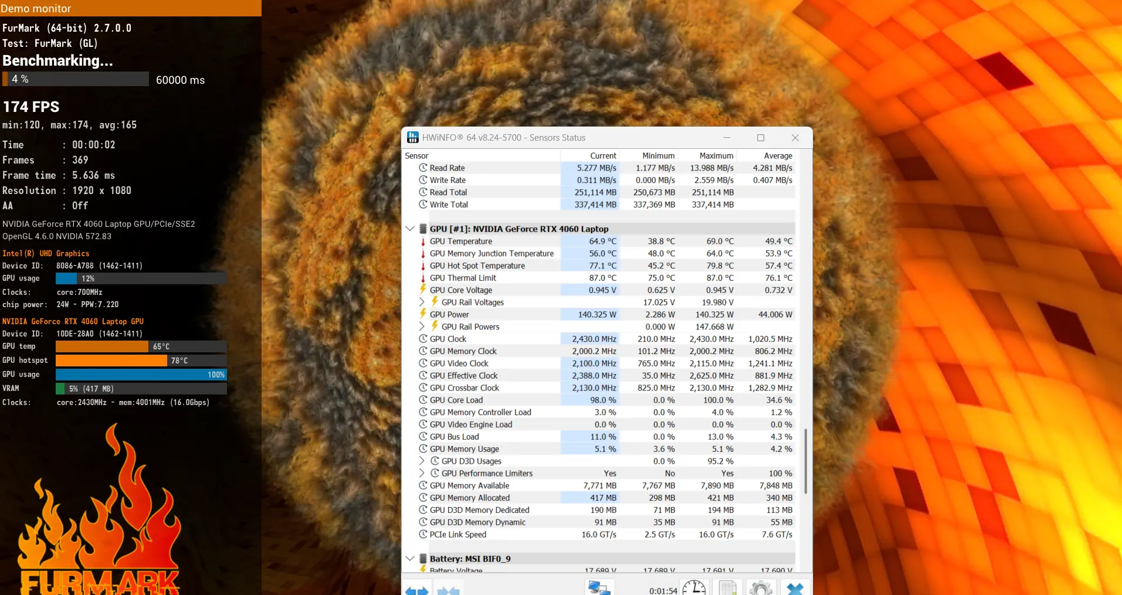Click the 174 FPS readout in FurMark
This screenshot has height=595, width=1122.
pos(31,107)
